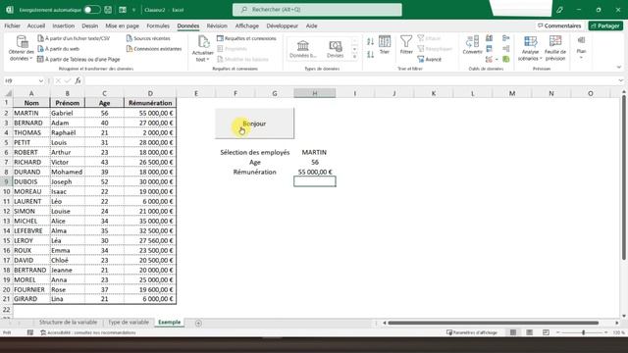The height and width of the screenshot is (353, 628).
Task: Expand the formula bar chevron
Action: click(x=620, y=80)
